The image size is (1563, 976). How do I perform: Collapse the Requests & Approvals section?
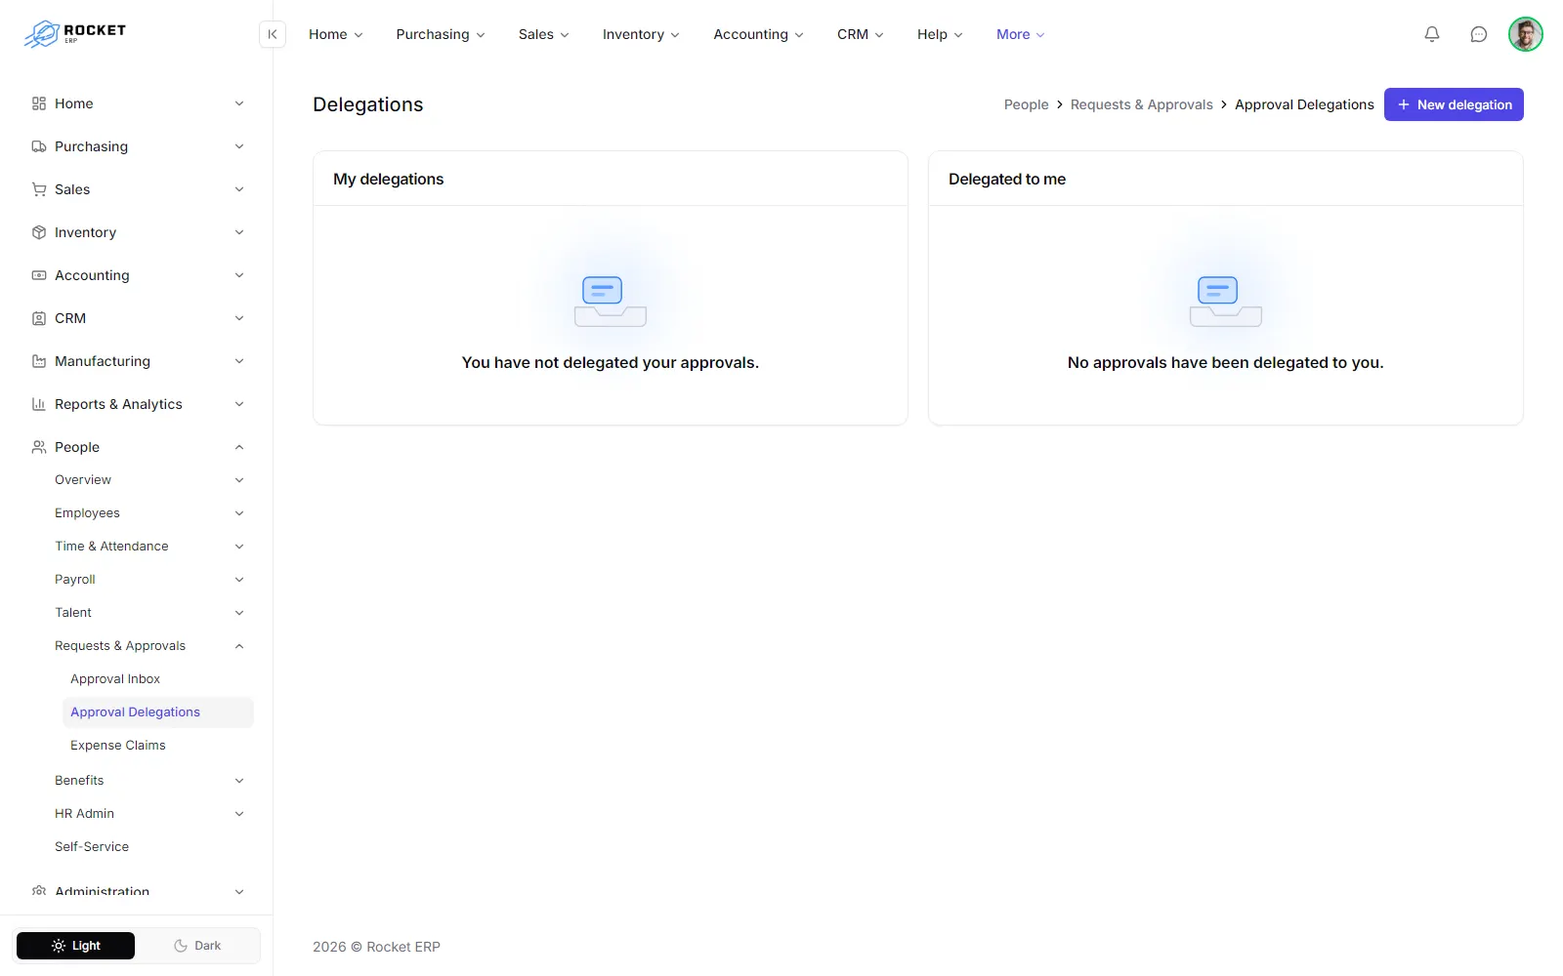pyautogui.click(x=239, y=646)
